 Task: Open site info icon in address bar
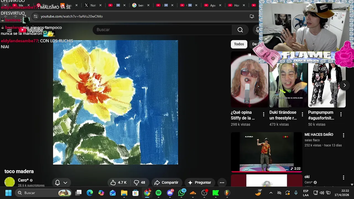(35, 16)
